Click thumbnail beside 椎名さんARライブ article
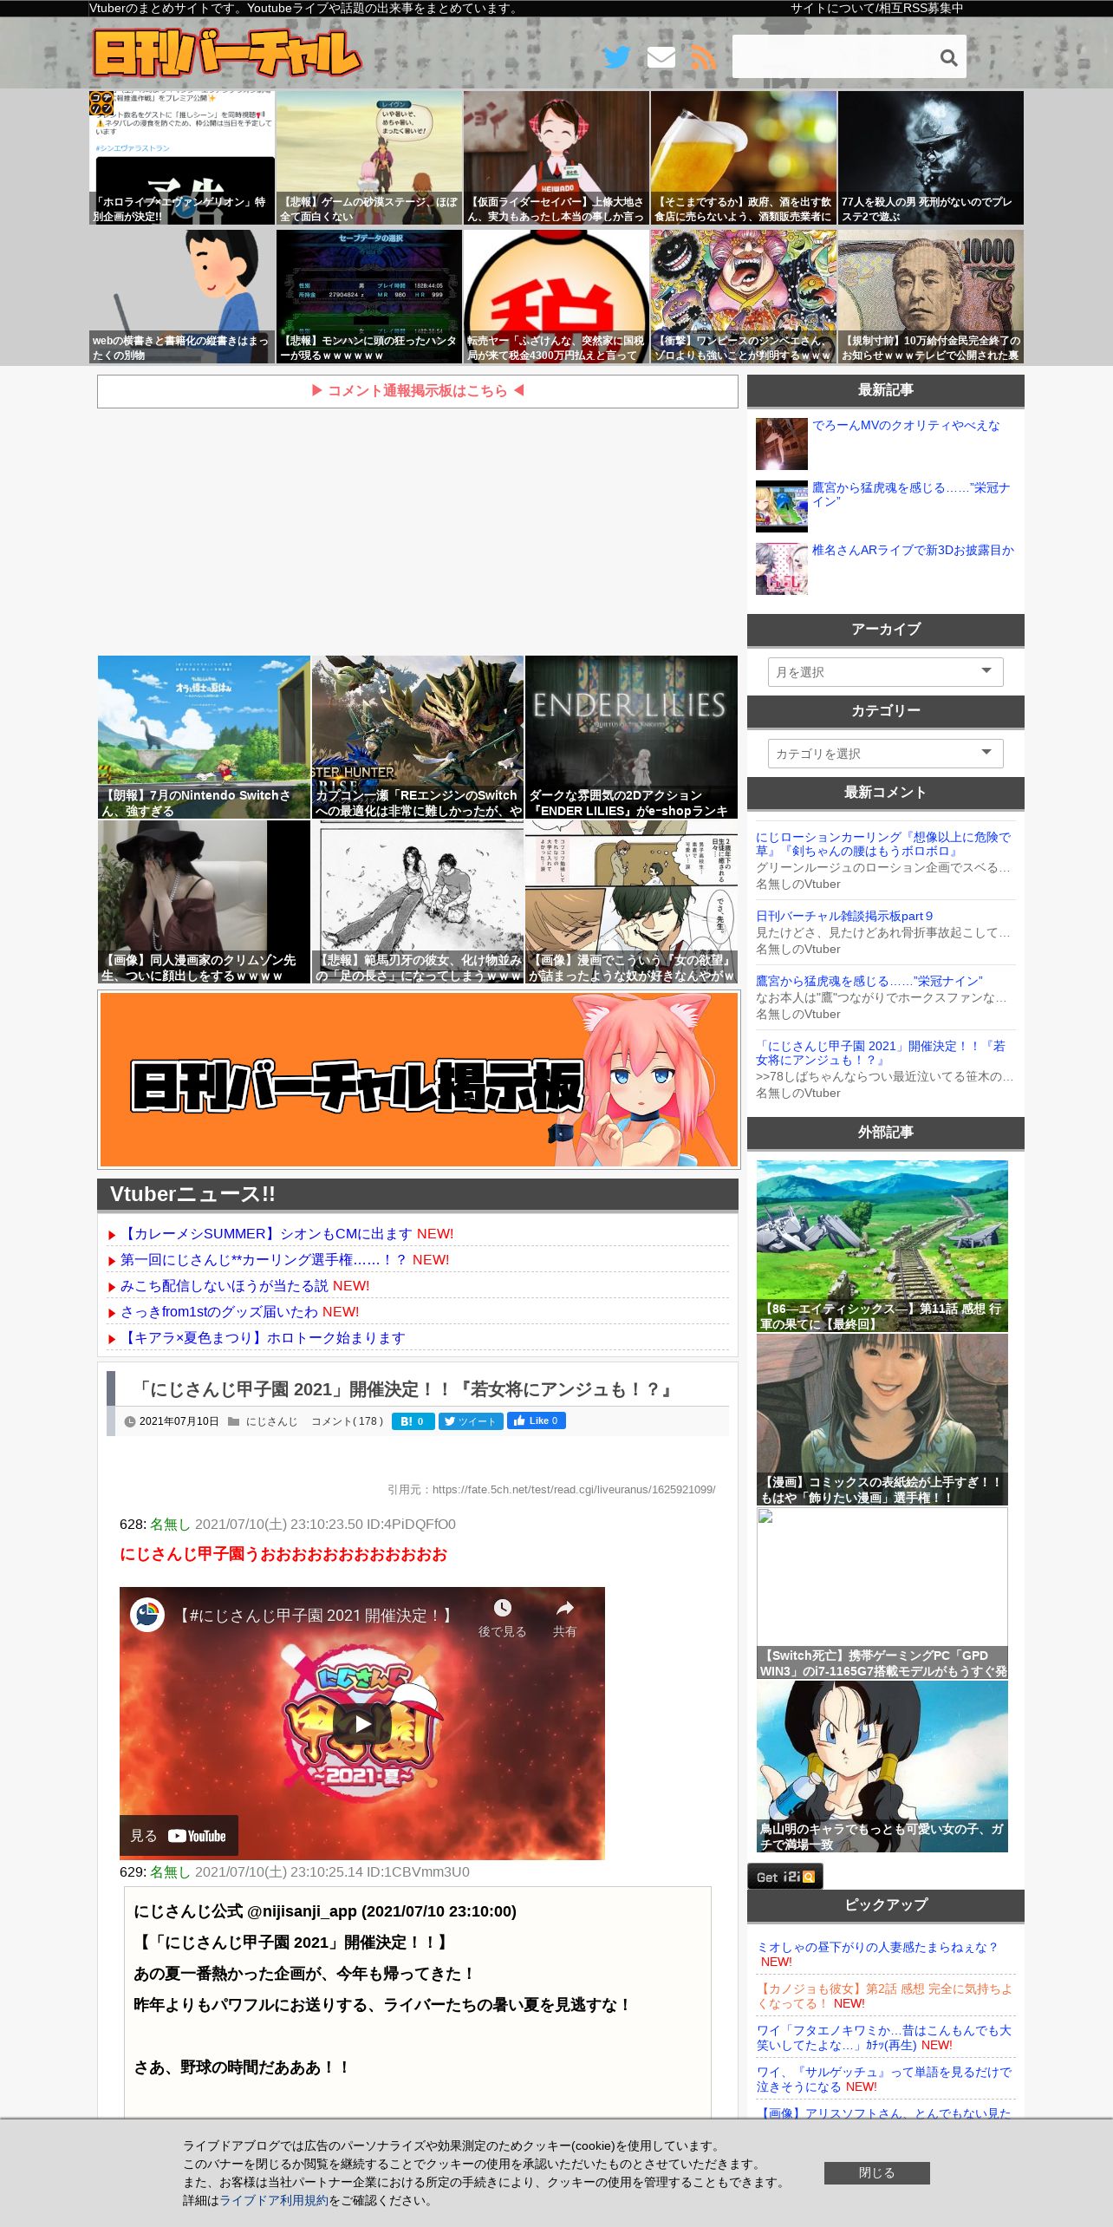Screen dimensions: 1113x2227 tap(782, 569)
